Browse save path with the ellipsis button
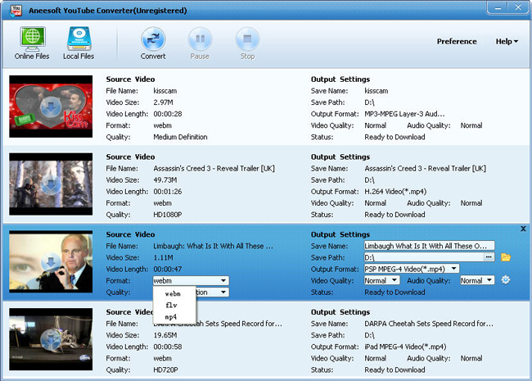The width and height of the screenshot is (532, 381). tap(489, 257)
